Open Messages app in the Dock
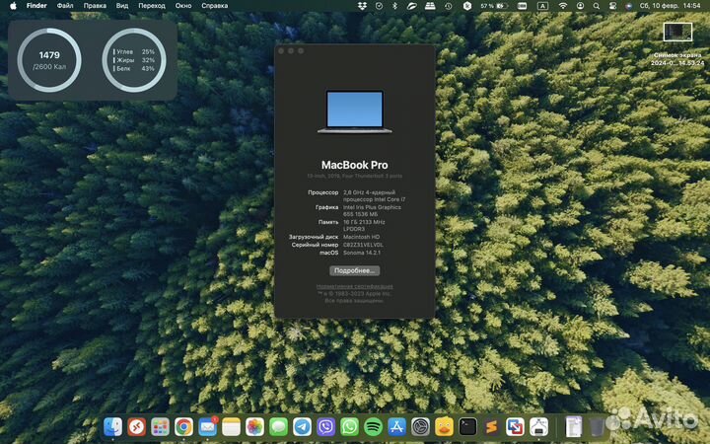 (x=278, y=427)
